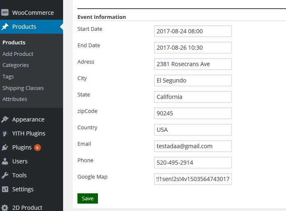Focus the Email input field
This screenshot has height=211, width=286.
point(193,146)
